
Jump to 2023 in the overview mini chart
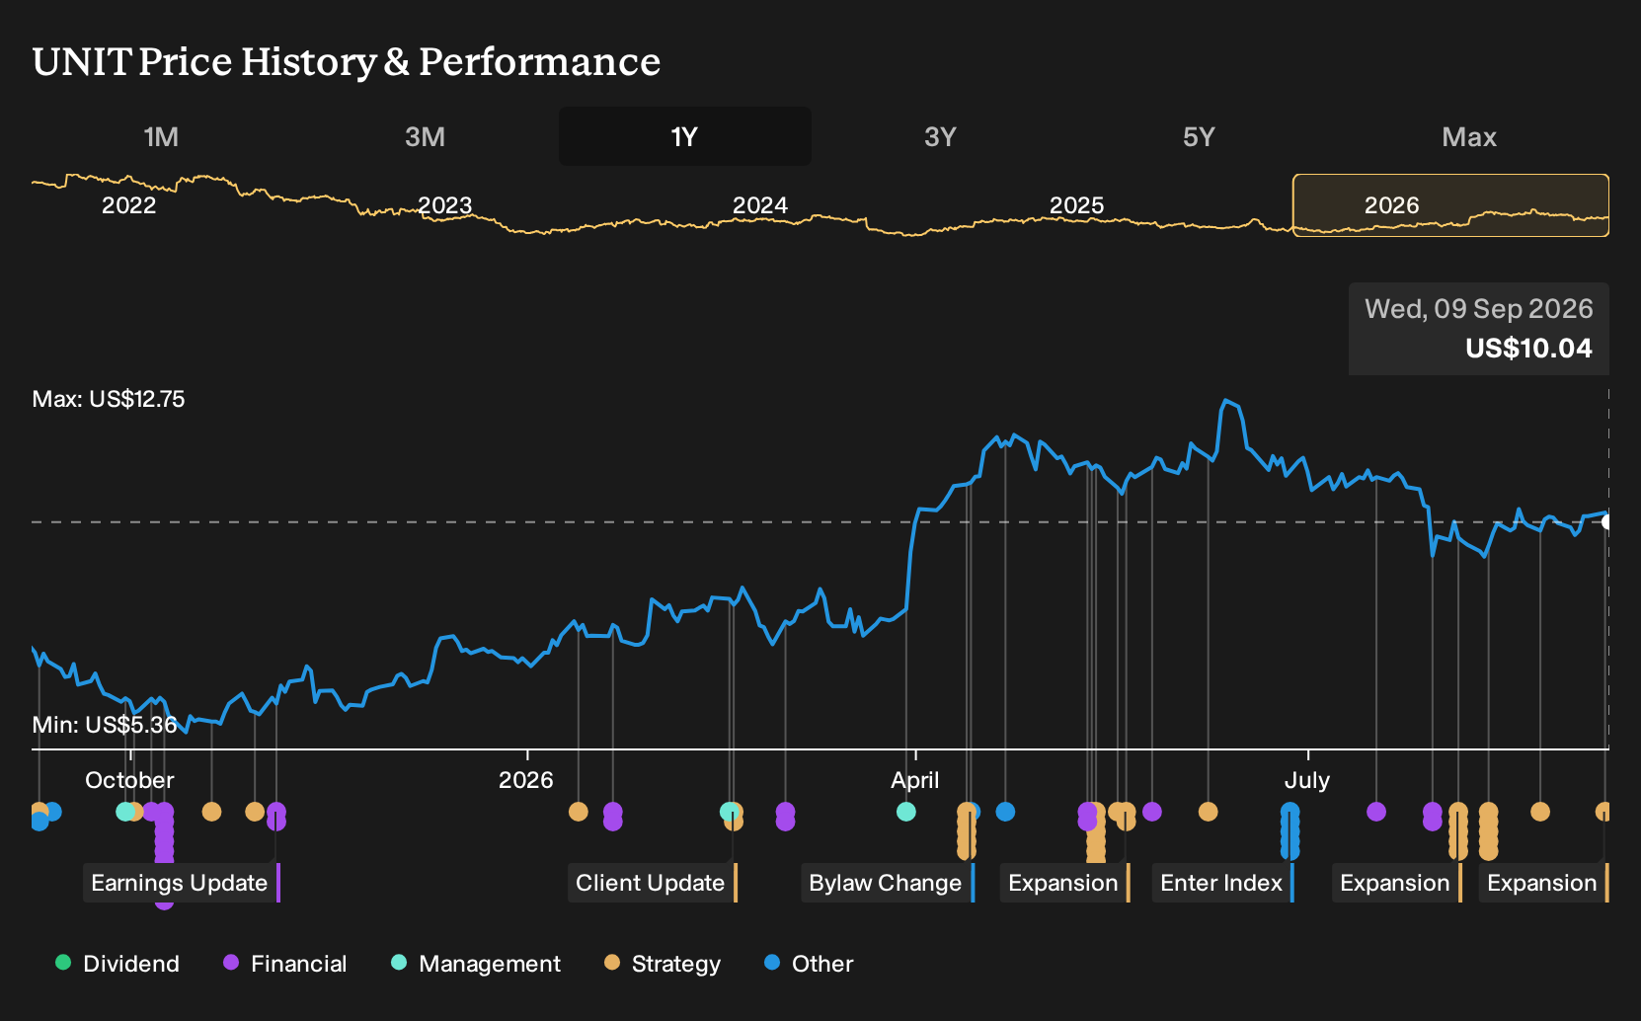445,205
